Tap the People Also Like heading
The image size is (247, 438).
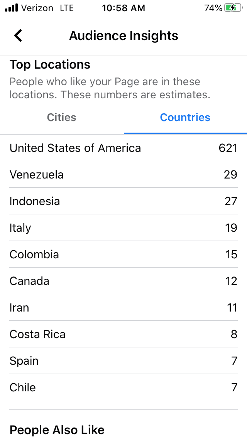(57, 430)
